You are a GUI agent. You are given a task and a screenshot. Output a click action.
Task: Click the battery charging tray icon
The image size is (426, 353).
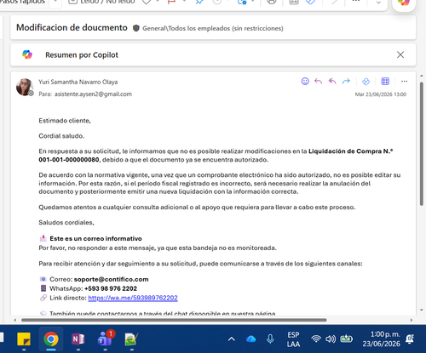pyautogui.click(x=347, y=339)
